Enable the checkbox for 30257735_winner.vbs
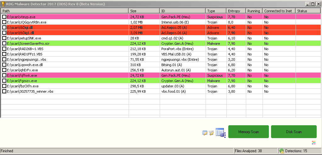The image size is (322, 155). (4, 91)
